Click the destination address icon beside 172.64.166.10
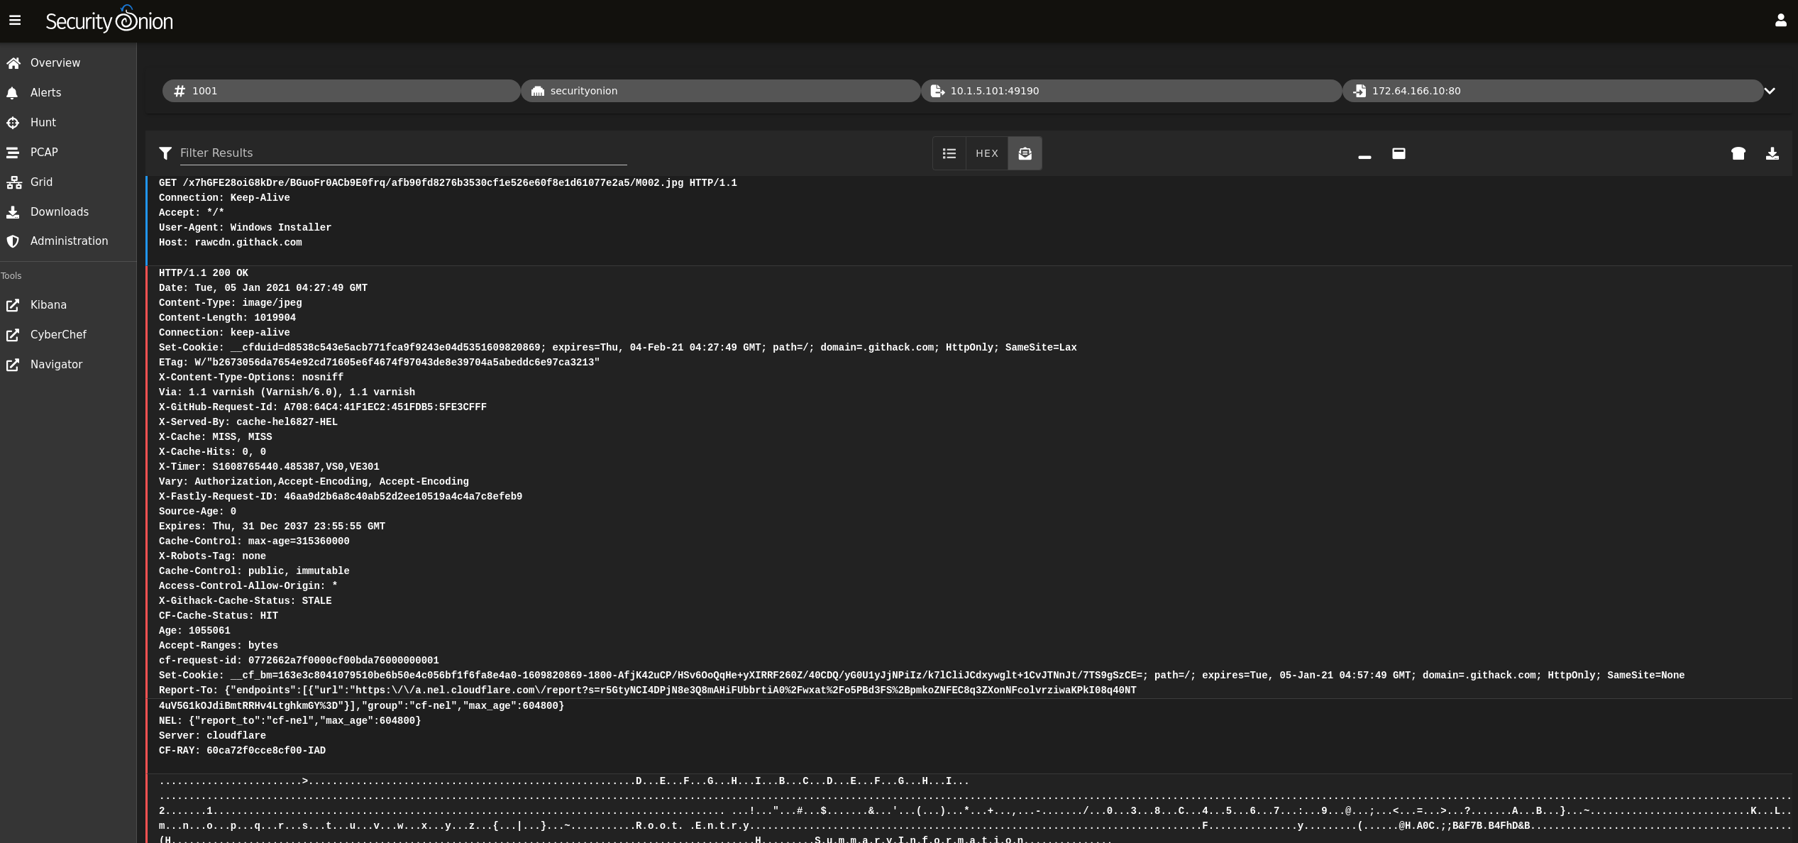 pos(1359,91)
